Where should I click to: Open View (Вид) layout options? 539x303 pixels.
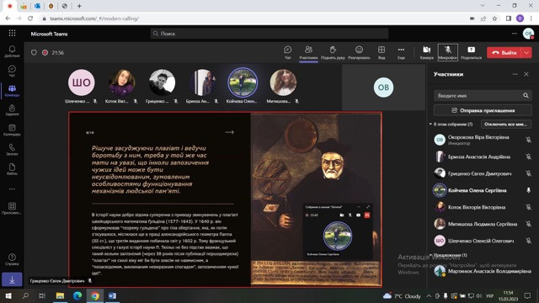[x=382, y=52]
